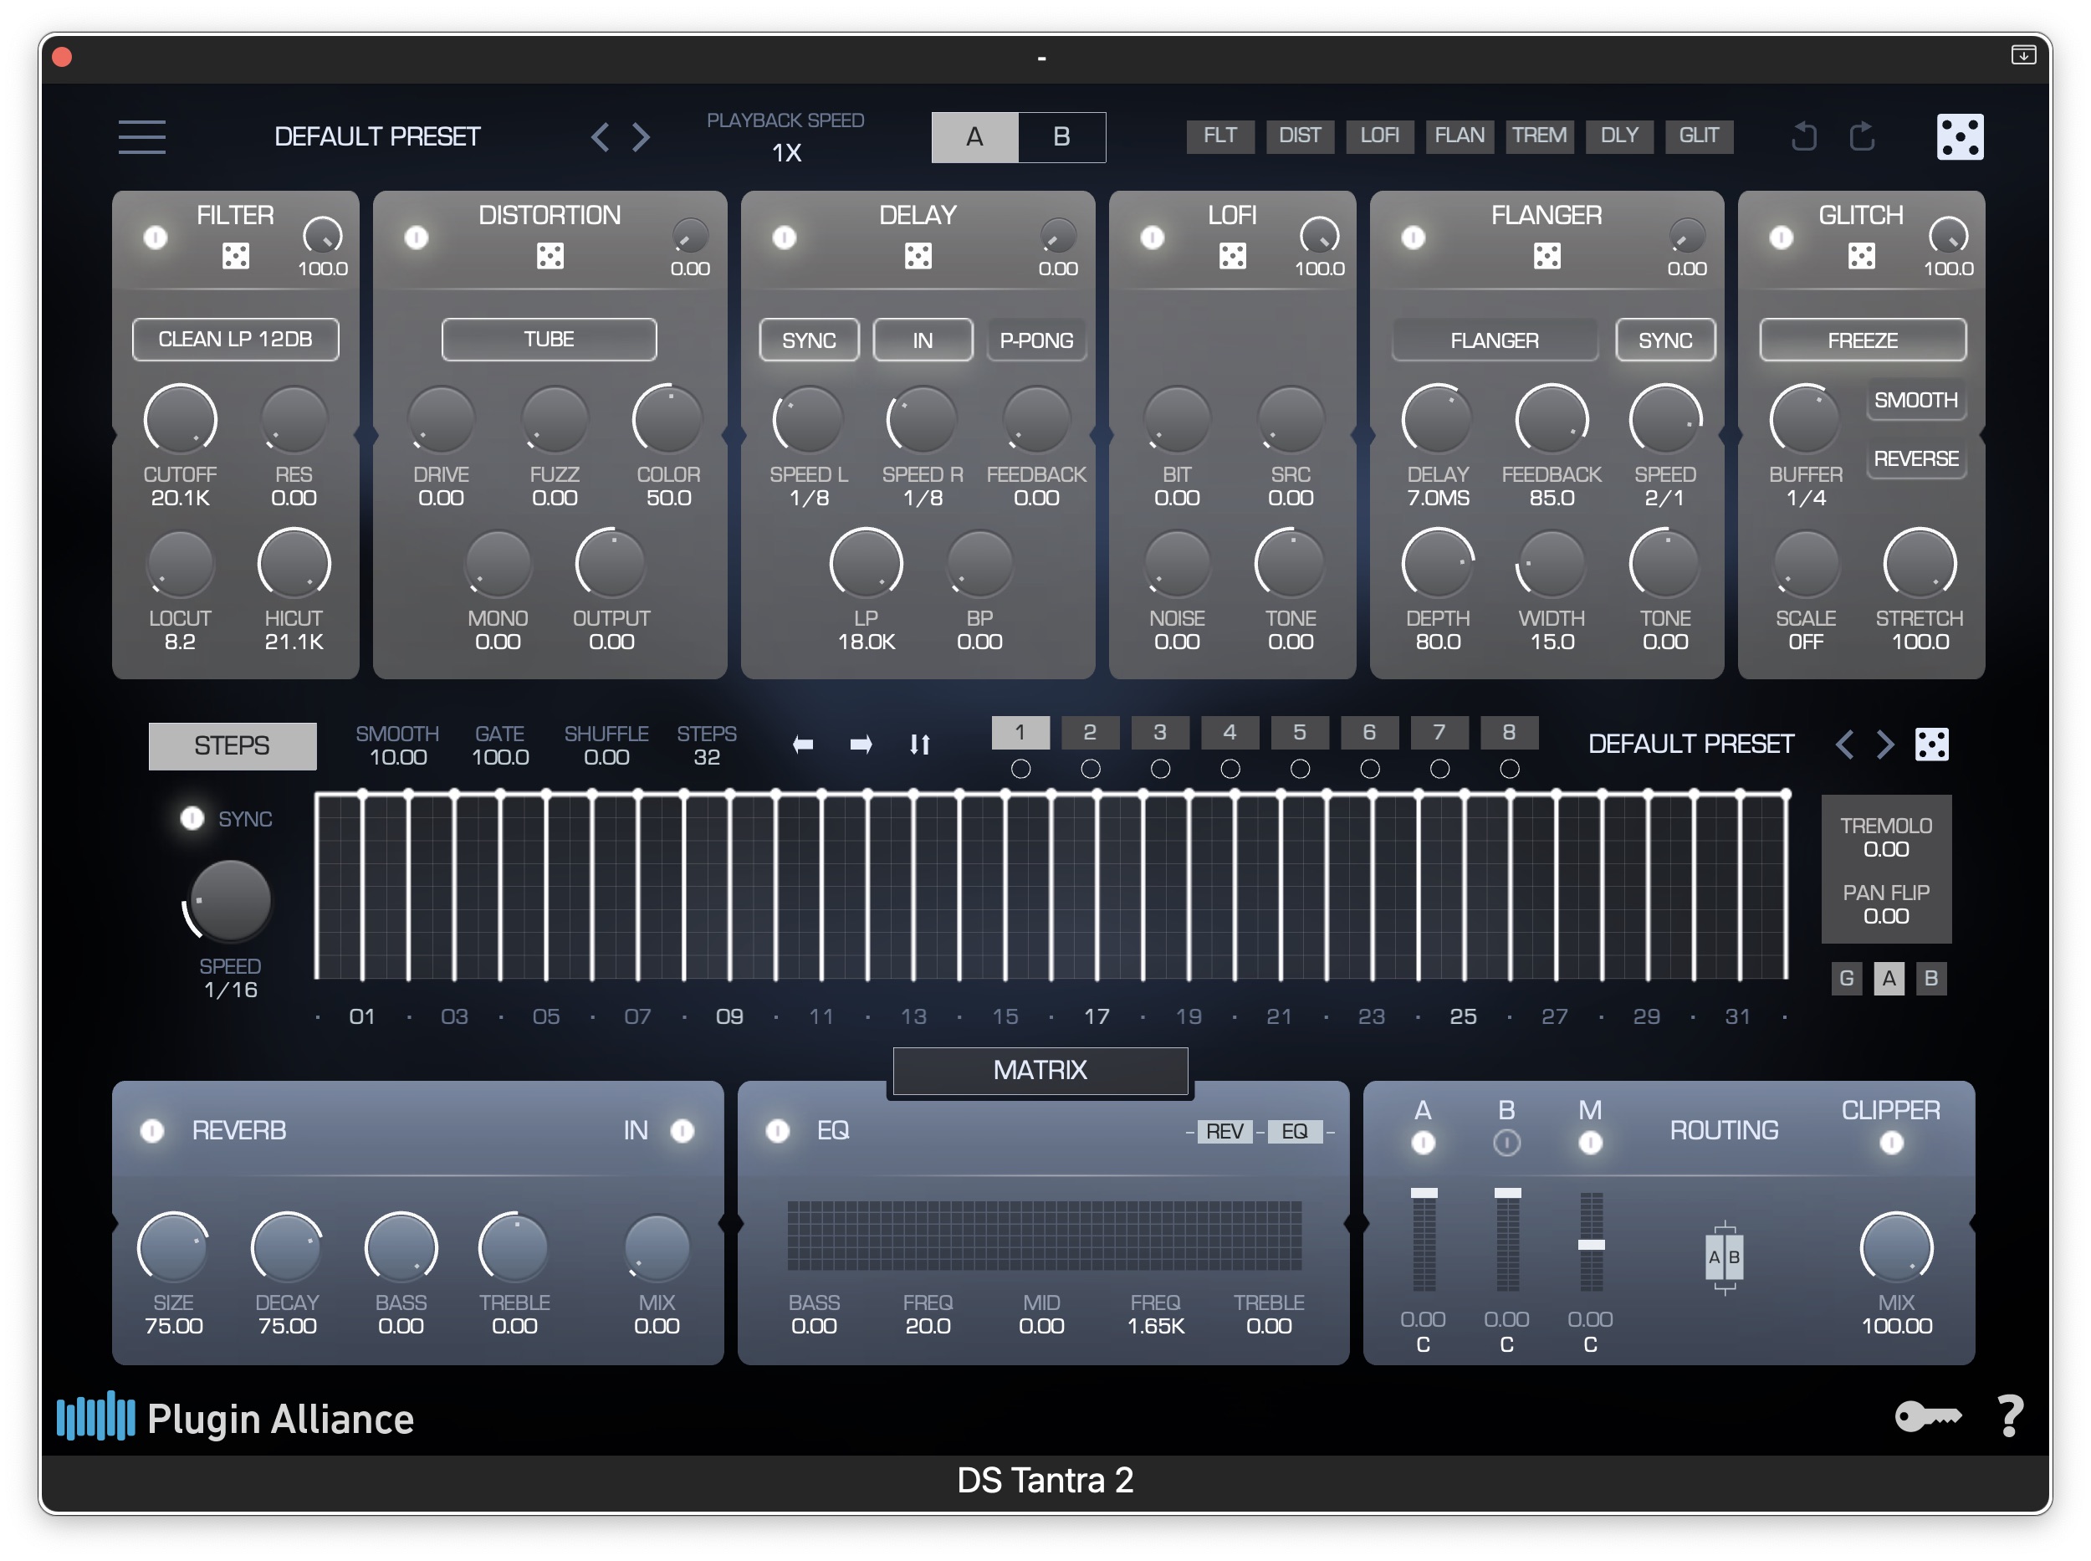
Task: Toggle the Delay module power button
Action: click(784, 238)
